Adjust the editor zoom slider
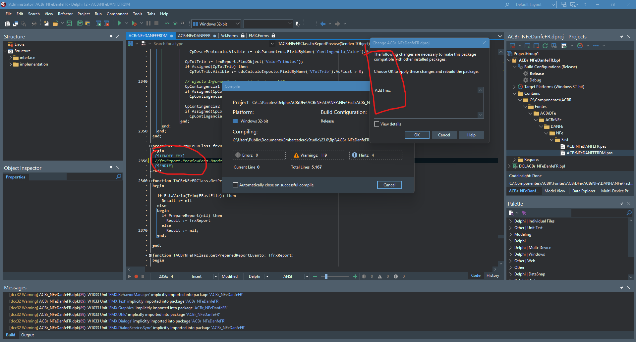This screenshot has width=636, height=342. point(326,276)
